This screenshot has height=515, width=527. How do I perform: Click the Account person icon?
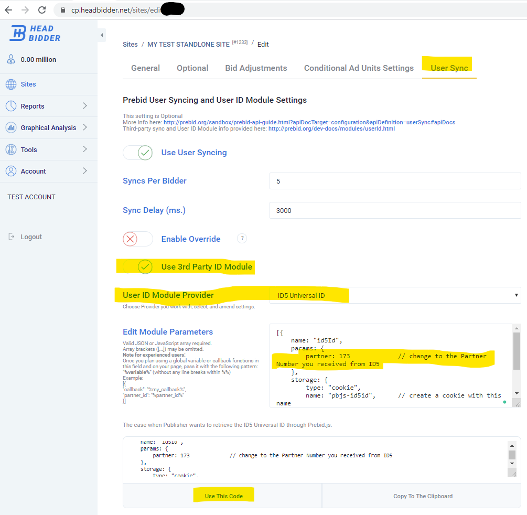click(x=11, y=171)
